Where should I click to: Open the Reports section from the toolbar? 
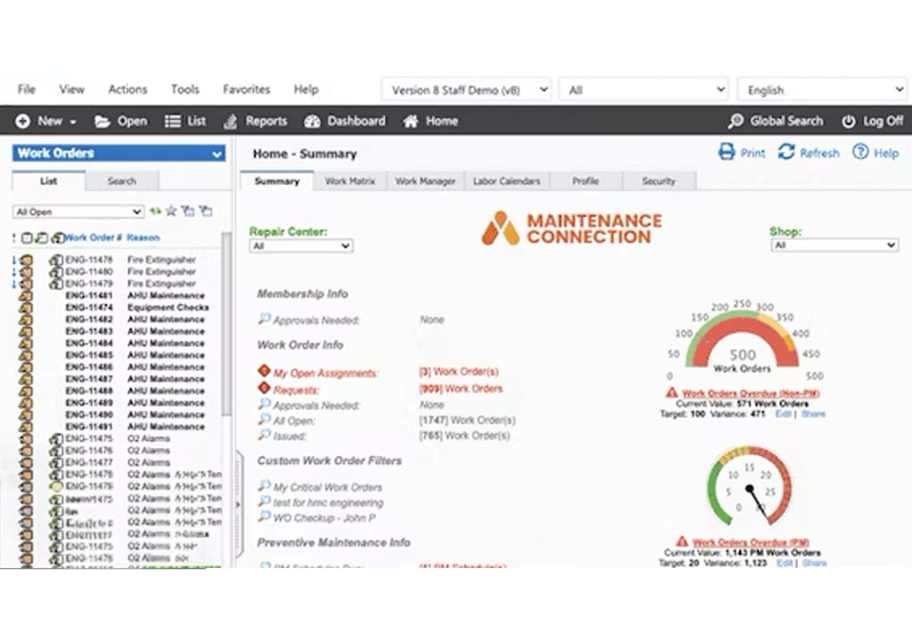tap(256, 121)
